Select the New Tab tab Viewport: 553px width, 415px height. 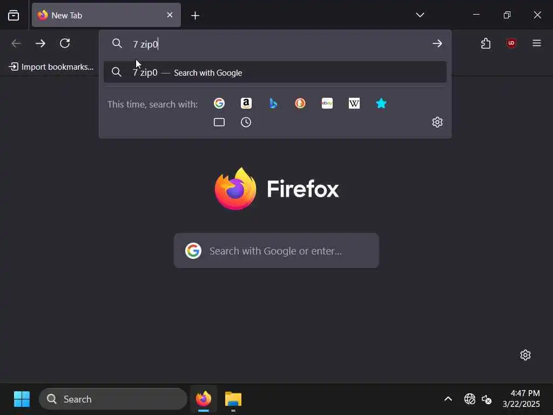[x=106, y=15]
